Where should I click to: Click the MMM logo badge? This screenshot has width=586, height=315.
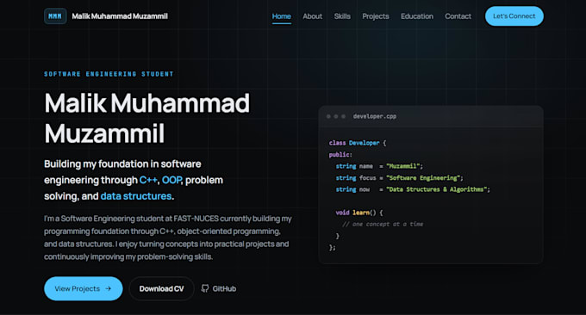tap(55, 16)
